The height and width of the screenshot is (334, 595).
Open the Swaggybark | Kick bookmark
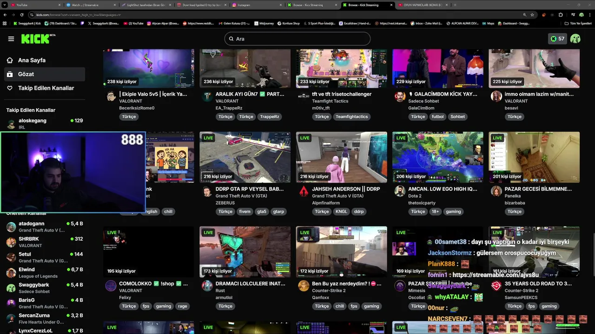pos(27,23)
